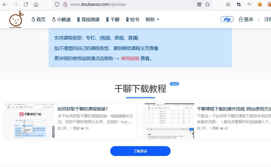Image resolution: width=271 pixels, height=167 pixels.
Task: Bookmark this page with the star icon
Action: coord(207,4)
